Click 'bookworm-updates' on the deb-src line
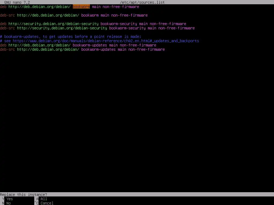 click(x=98, y=49)
